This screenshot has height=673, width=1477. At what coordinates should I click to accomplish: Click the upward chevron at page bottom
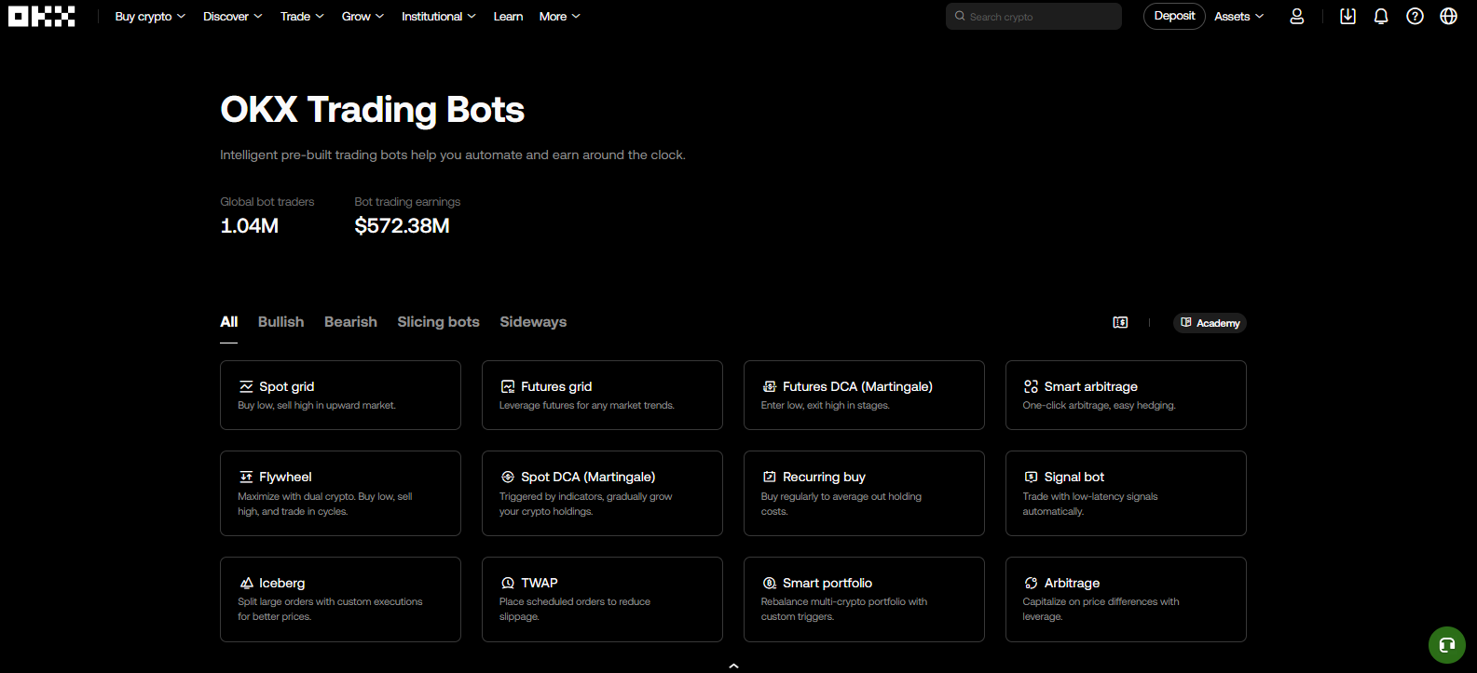734,666
